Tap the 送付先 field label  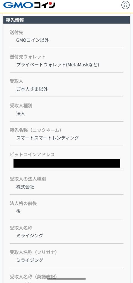click(x=16, y=33)
